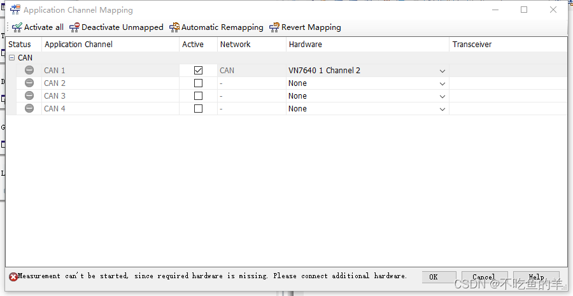The height and width of the screenshot is (296, 573).
Task: Click the Activate all toolbar icon
Action: pyautogui.click(x=17, y=27)
